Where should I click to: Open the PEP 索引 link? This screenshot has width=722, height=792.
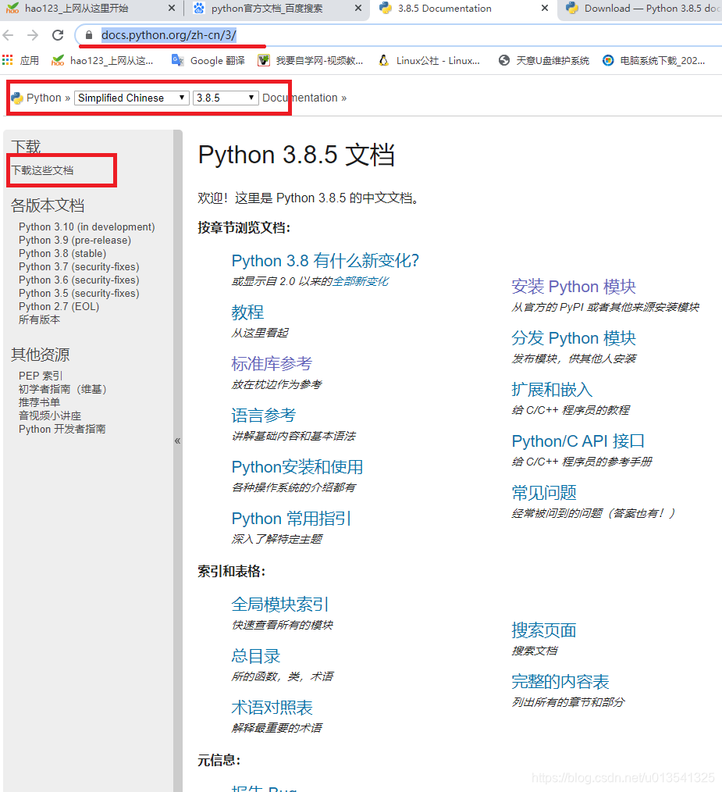41,376
